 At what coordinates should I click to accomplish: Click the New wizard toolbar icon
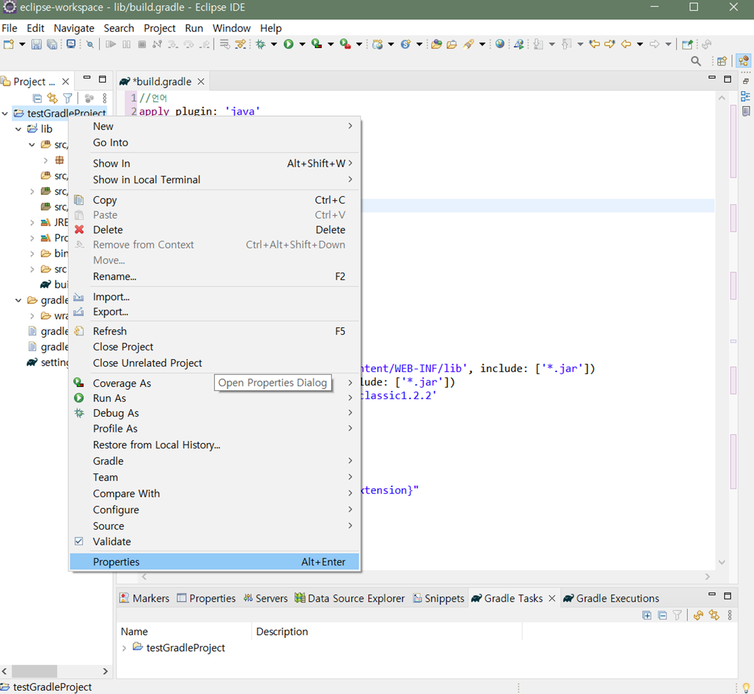(x=8, y=44)
